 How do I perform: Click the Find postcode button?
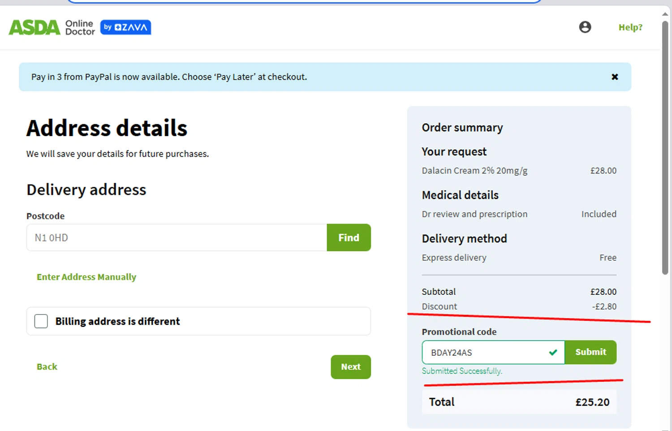(349, 237)
